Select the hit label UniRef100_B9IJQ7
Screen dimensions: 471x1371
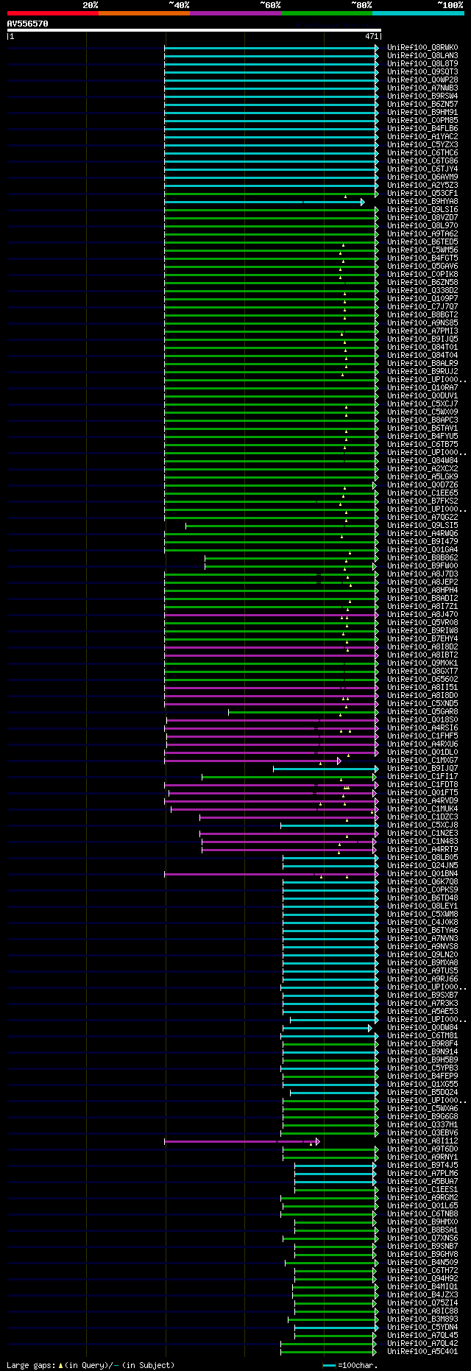422,768
